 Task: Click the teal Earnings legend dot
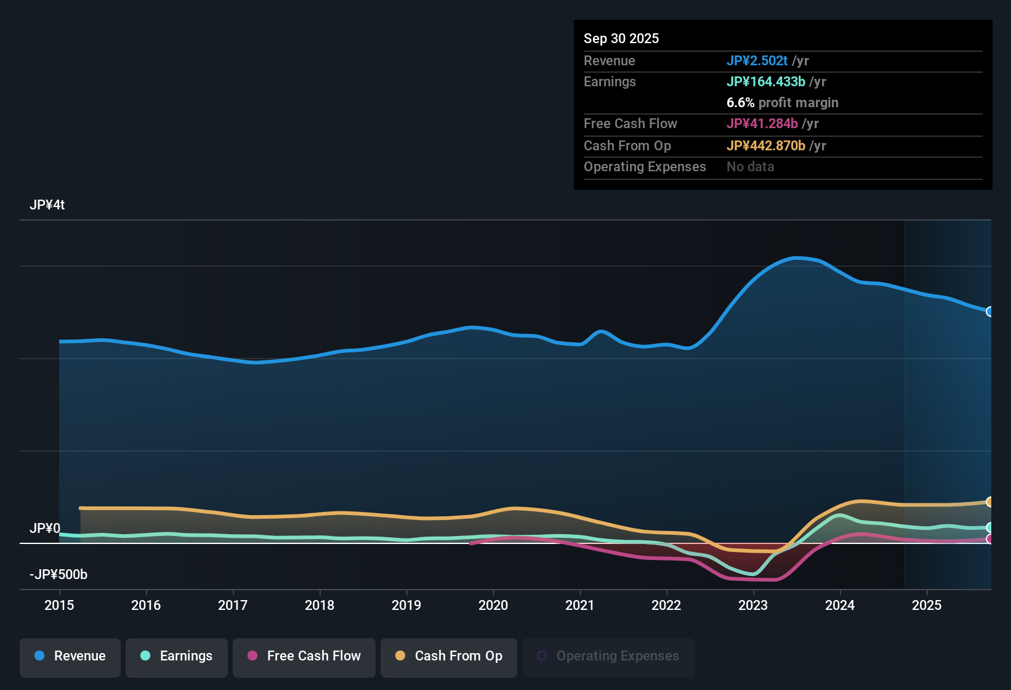pyautogui.click(x=145, y=656)
